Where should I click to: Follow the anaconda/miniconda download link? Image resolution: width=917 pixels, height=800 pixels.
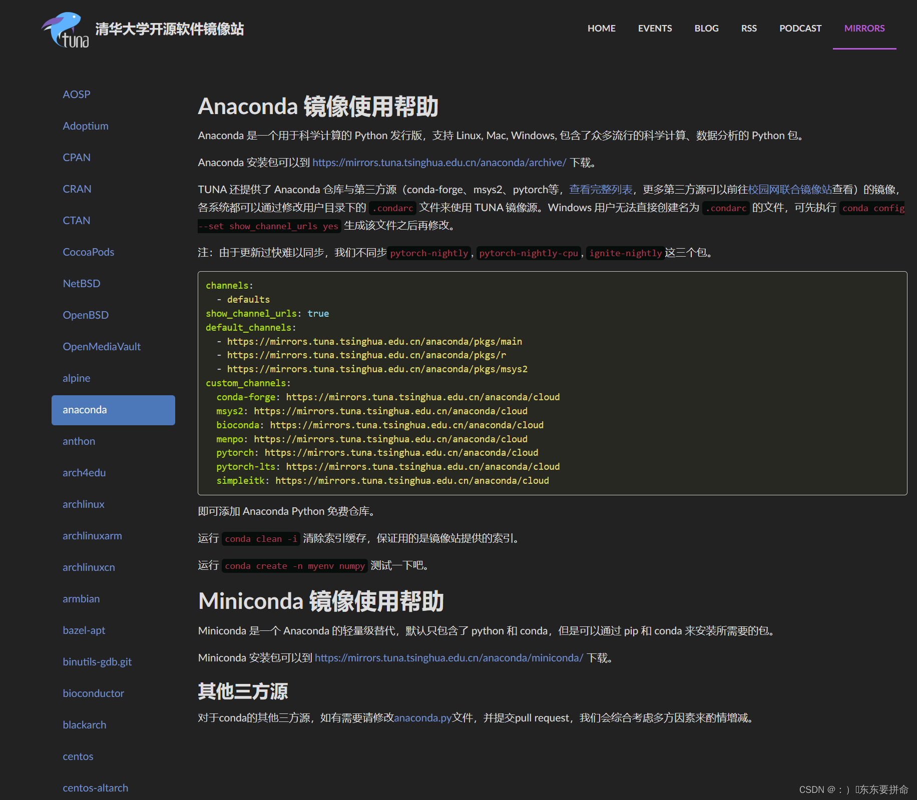[x=449, y=658]
